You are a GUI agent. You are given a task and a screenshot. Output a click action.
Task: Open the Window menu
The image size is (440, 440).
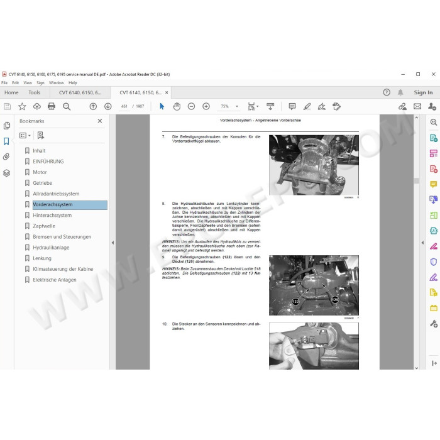57,83
